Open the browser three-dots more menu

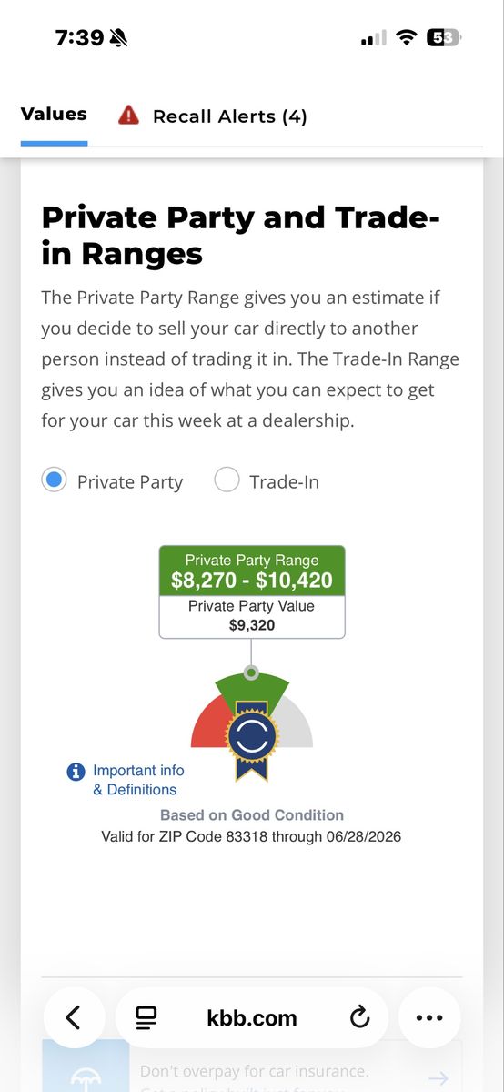(x=429, y=1017)
